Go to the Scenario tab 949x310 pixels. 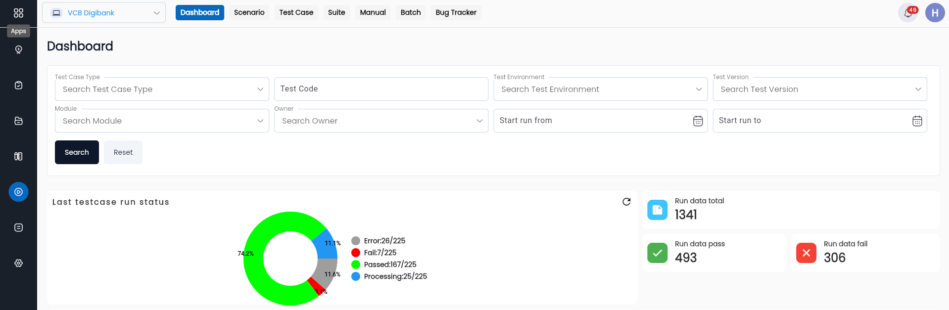[x=249, y=12]
